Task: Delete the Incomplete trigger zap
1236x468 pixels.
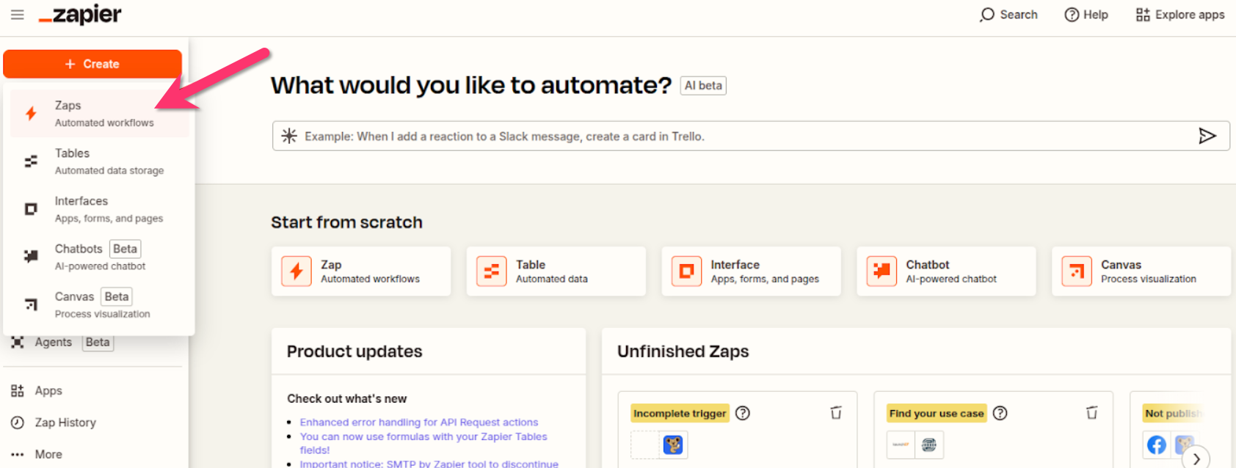Action: pyautogui.click(x=836, y=413)
